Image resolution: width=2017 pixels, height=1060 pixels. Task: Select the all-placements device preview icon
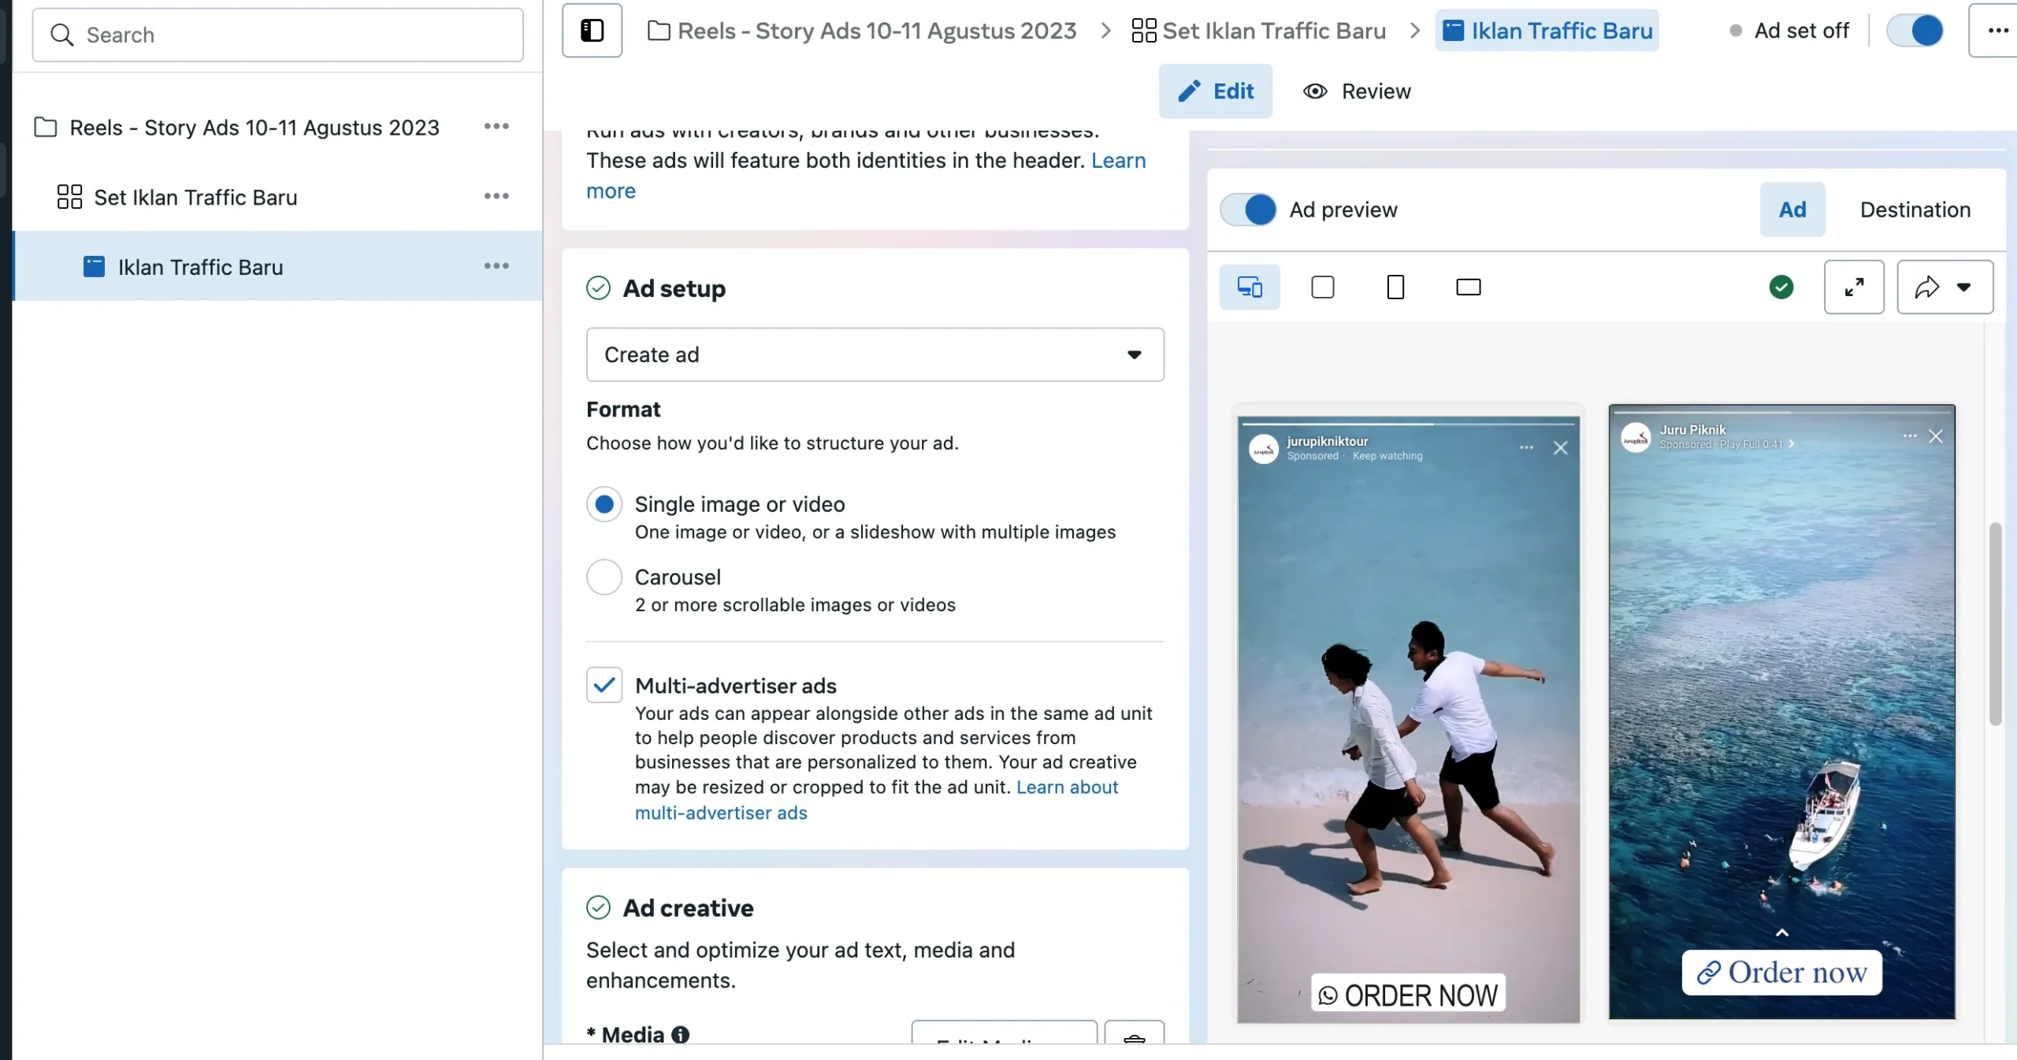coord(1250,287)
